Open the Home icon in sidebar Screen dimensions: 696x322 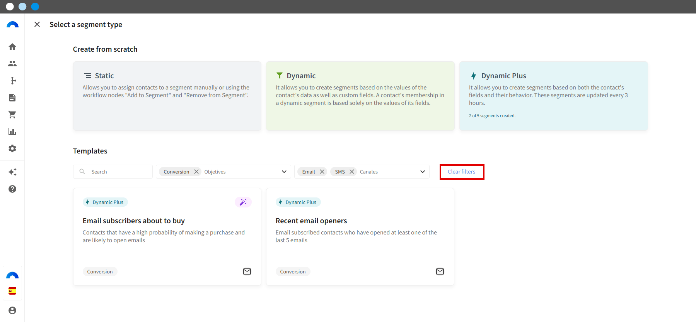(12, 47)
